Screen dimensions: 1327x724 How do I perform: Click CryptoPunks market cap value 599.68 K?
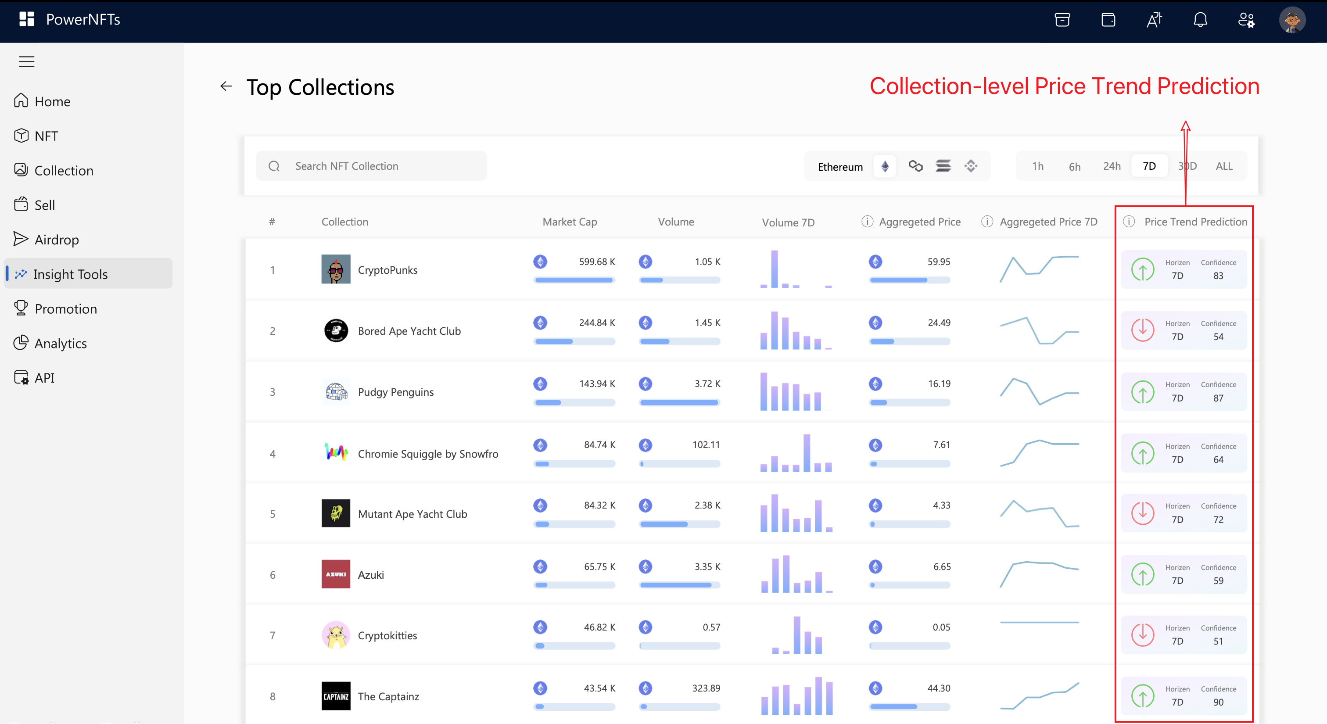coord(597,262)
